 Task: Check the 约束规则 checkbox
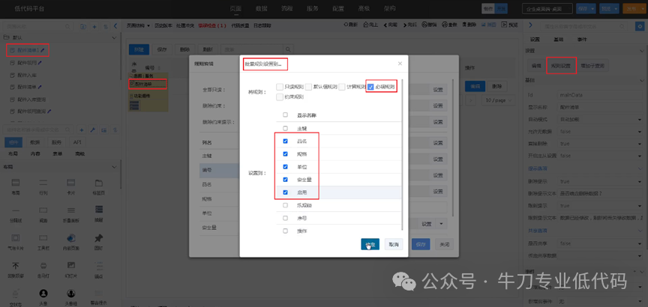click(x=280, y=97)
